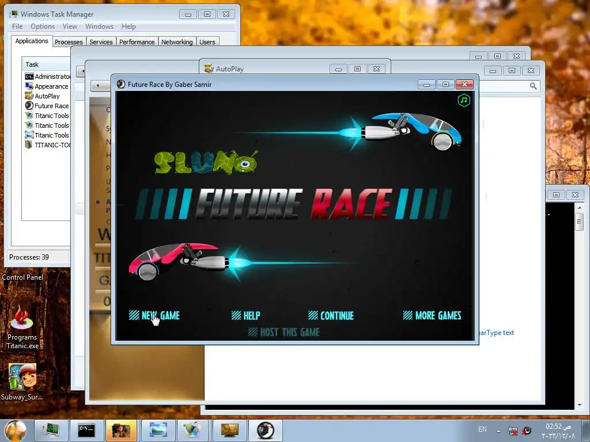This screenshot has width=590, height=442.
Task: Select the third Titanic Tools task
Action: pos(47,135)
